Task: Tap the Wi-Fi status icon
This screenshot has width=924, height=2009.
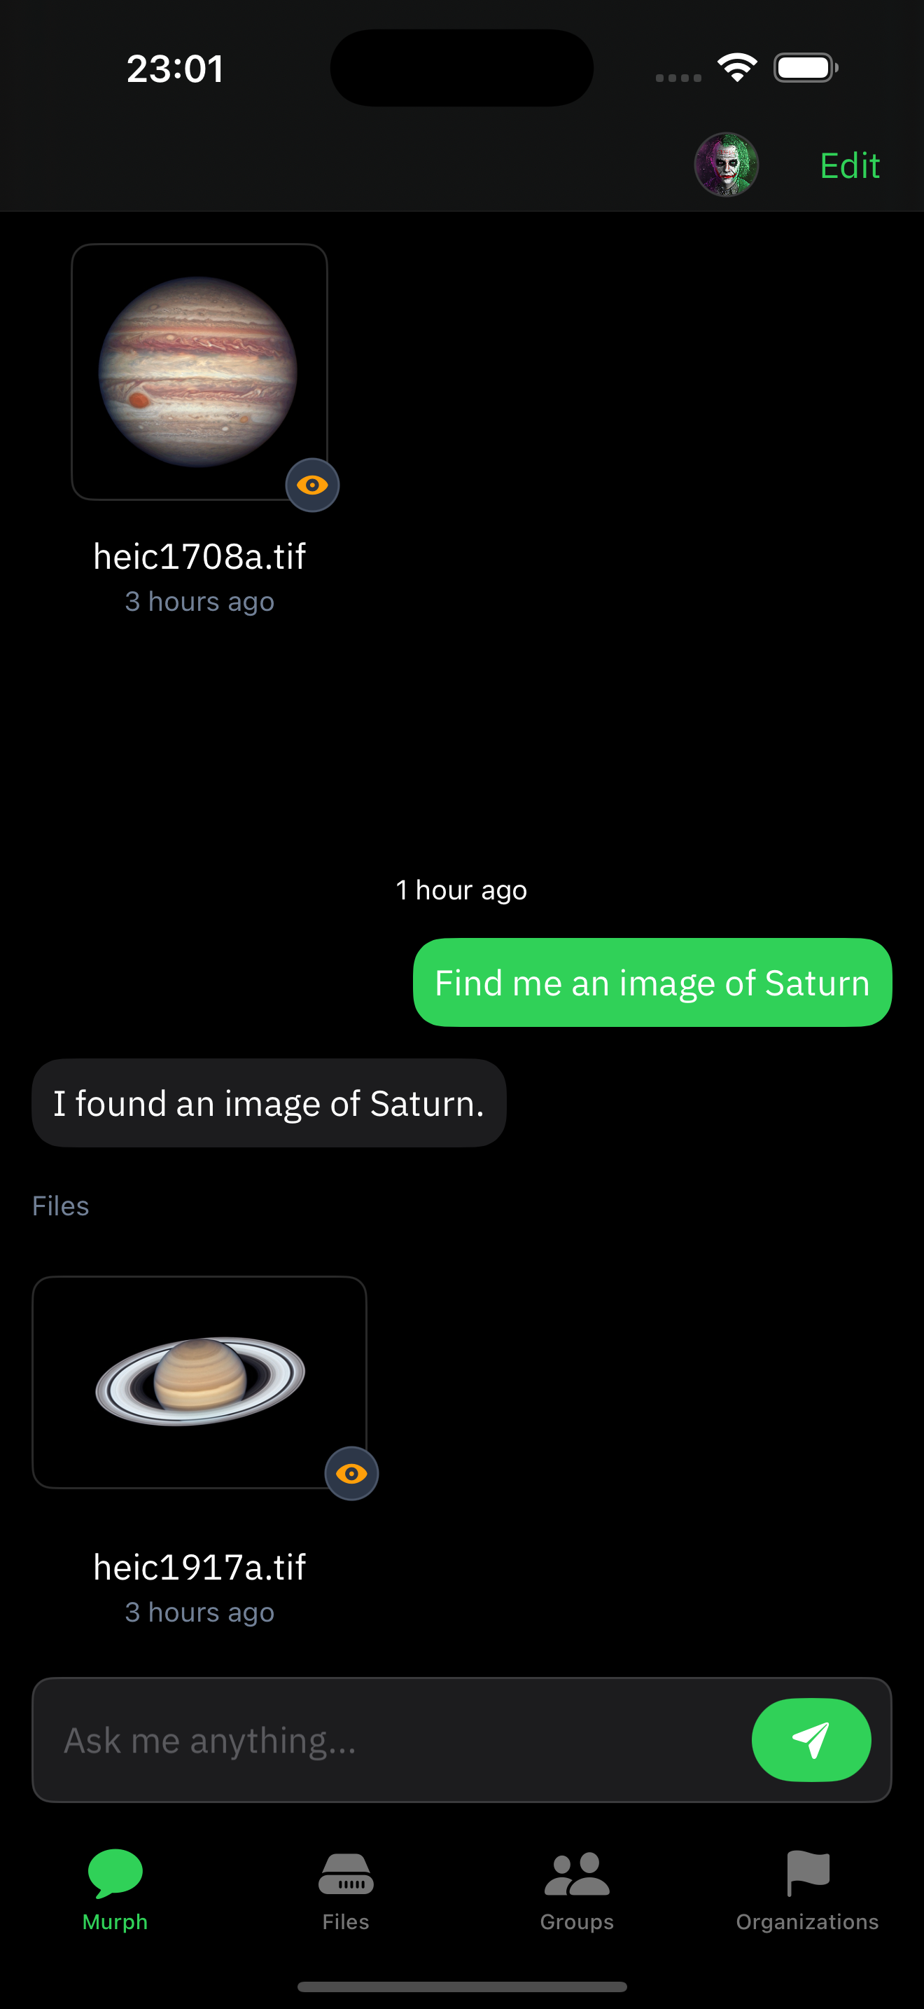Action: tap(737, 68)
